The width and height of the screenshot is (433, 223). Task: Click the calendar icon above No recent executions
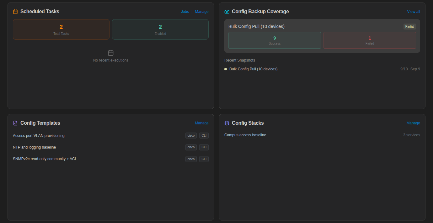coord(111,53)
